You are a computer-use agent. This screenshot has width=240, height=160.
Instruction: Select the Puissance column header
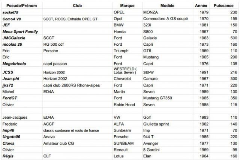pos(224,6)
